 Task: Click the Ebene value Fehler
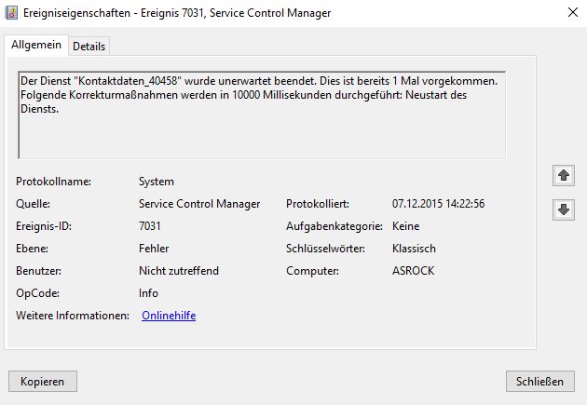154,249
